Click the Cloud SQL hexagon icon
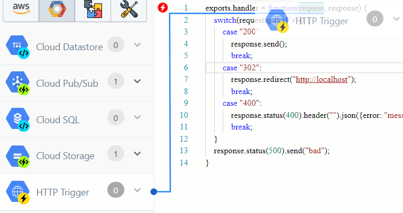Screen dimensions: 403x213 (x=18, y=120)
